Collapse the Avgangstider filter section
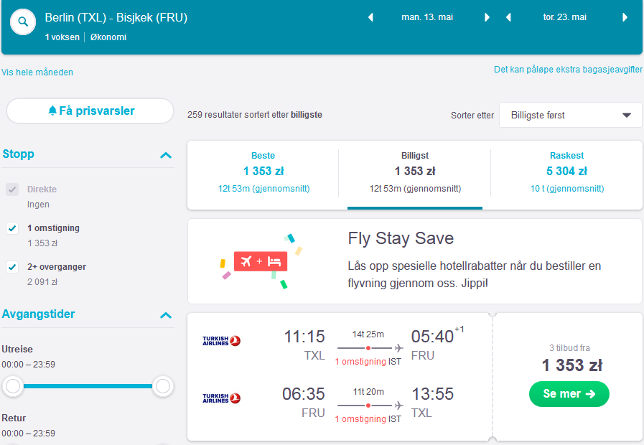 pyautogui.click(x=166, y=315)
